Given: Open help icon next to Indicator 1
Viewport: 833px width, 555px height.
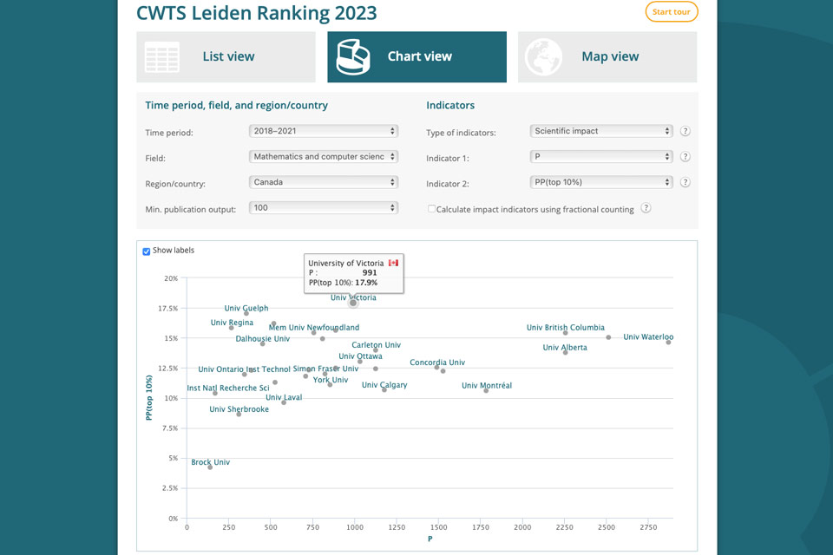Looking at the screenshot, I should [x=685, y=157].
